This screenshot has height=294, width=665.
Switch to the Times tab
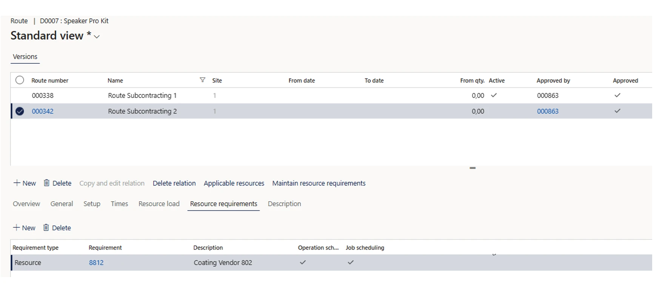click(x=119, y=204)
